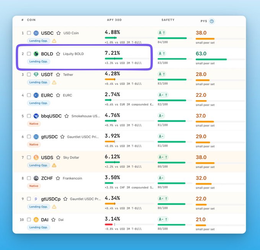
Task: Click the A- safety badge for ZCHF
Action: tap(161, 178)
